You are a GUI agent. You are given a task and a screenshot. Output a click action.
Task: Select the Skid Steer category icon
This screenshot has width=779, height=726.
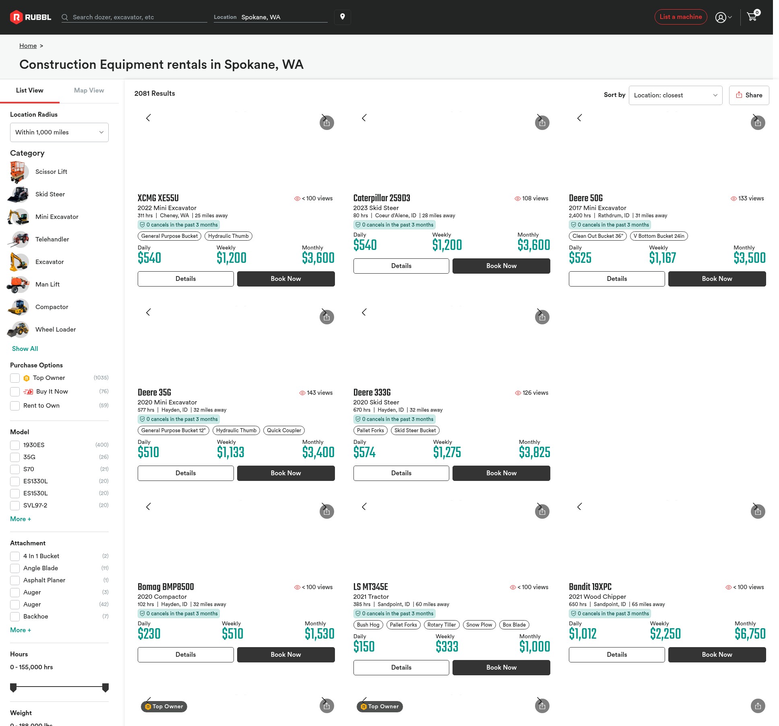pyautogui.click(x=19, y=194)
